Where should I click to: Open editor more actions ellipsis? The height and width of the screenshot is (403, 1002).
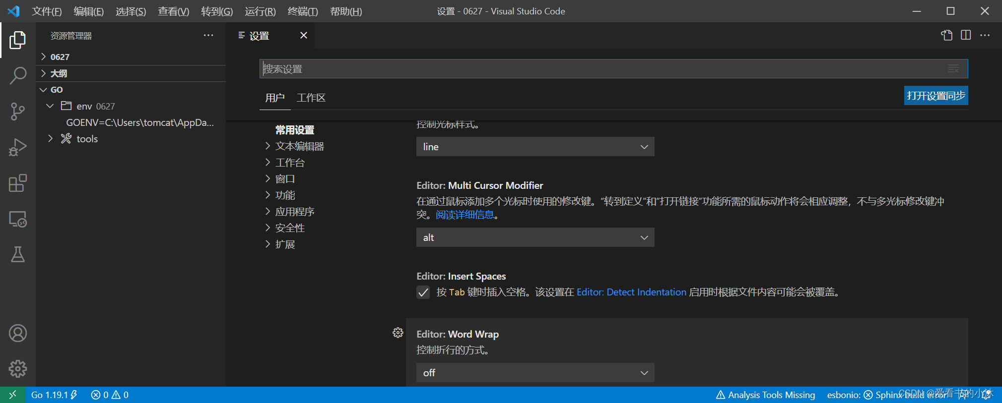pyautogui.click(x=985, y=35)
